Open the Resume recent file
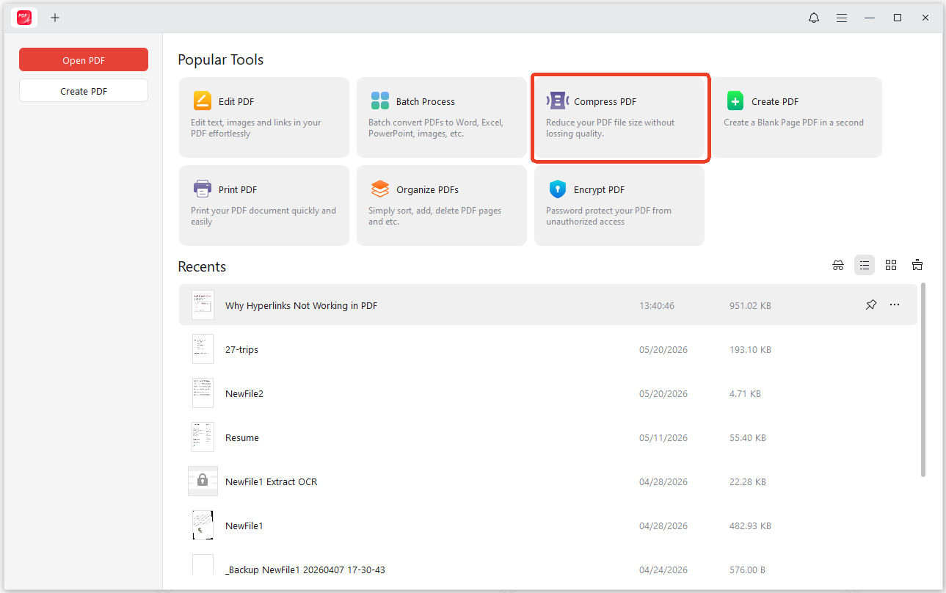This screenshot has width=946, height=593. click(x=548, y=437)
